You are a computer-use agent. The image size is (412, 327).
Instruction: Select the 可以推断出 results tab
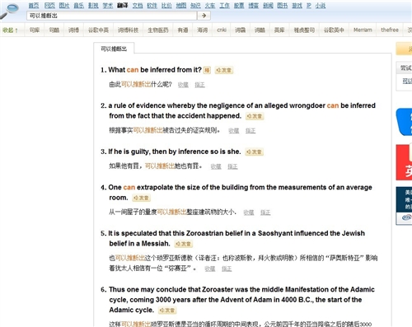114,49
